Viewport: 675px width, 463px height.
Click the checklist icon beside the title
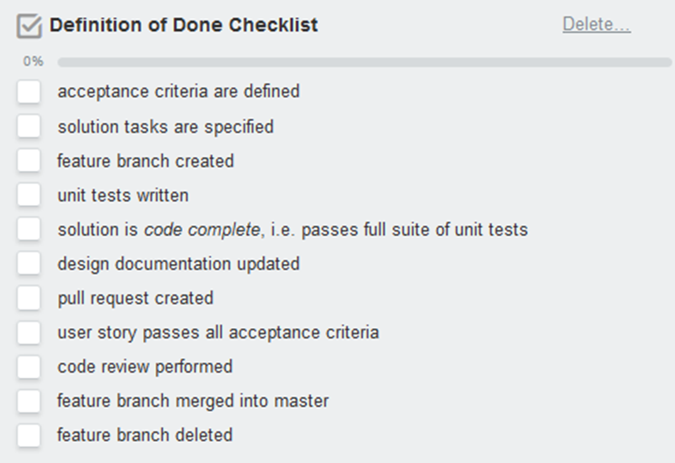(29, 26)
